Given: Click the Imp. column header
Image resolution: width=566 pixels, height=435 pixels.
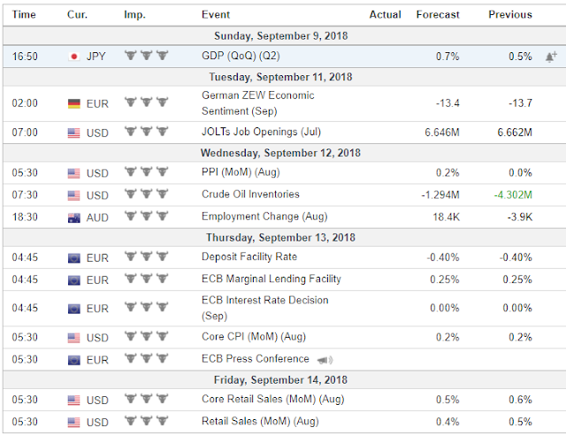Looking at the screenshot, I should (135, 14).
